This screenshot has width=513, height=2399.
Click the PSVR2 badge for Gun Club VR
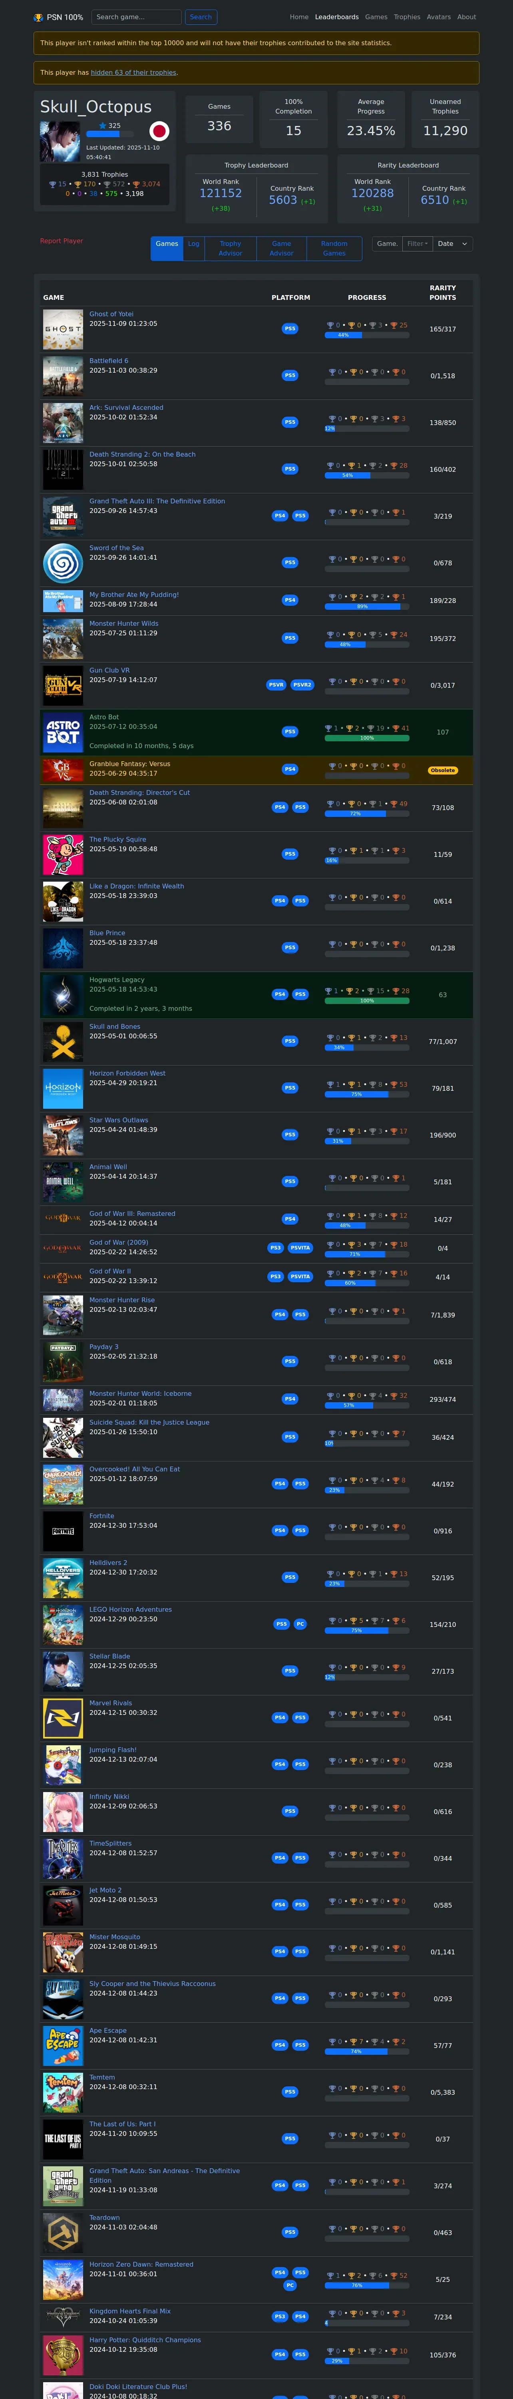(x=302, y=685)
